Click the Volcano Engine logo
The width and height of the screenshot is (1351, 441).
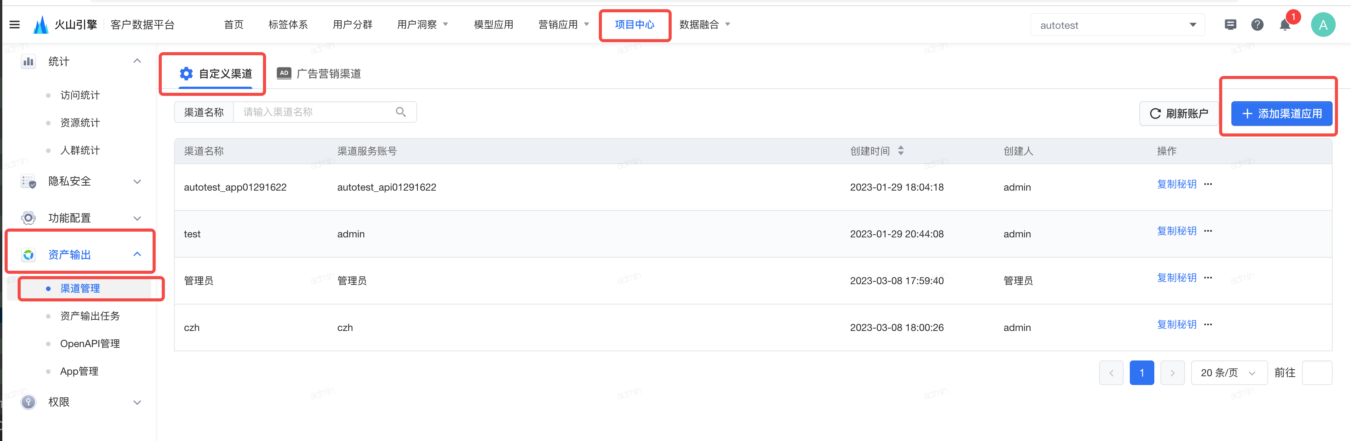(41, 25)
